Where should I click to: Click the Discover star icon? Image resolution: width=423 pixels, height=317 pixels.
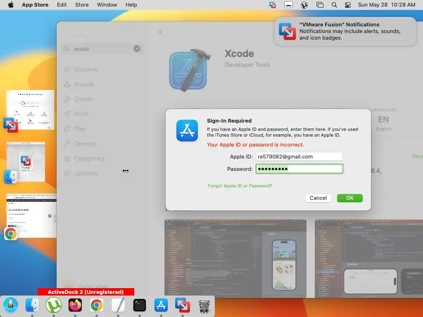click(67, 69)
